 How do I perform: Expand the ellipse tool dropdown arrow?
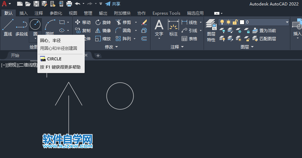click(x=68, y=30)
